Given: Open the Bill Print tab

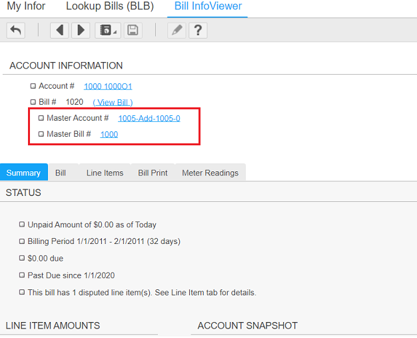Looking at the screenshot, I should click(x=153, y=173).
